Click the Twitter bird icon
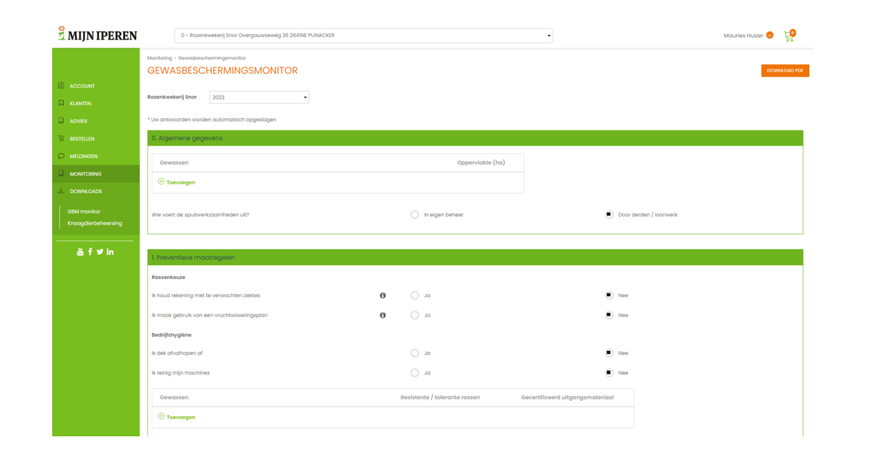Screen dimensions: 874x455 click(x=100, y=252)
